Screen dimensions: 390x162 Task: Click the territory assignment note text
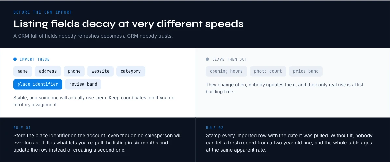(94, 101)
